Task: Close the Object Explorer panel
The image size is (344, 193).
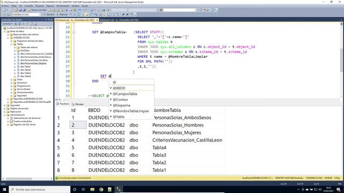Action: coord(52,20)
